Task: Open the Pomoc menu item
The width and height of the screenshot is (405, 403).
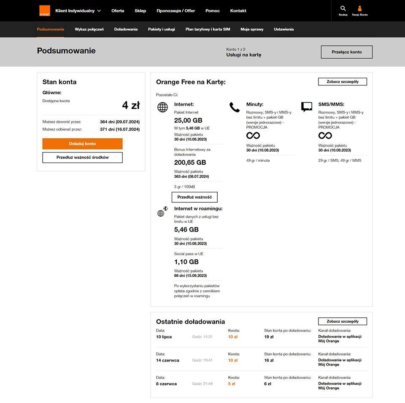Action: pyautogui.click(x=213, y=11)
